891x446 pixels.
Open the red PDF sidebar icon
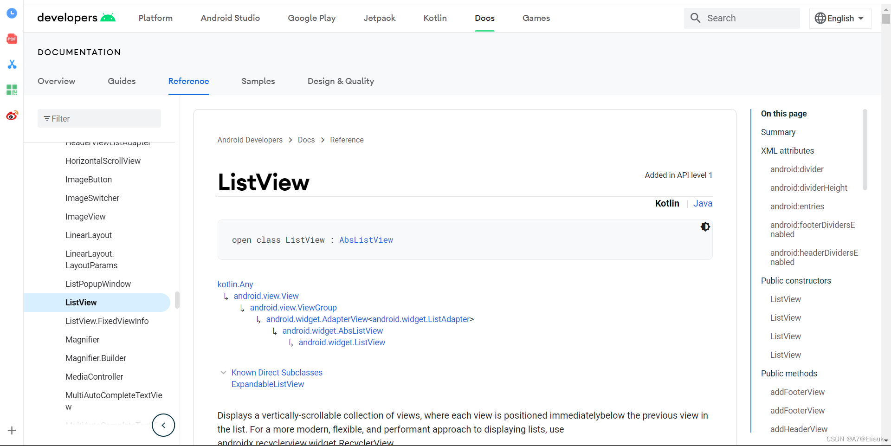12,39
